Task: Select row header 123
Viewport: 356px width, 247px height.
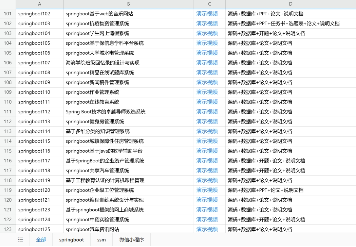Action: click(8, 229)
